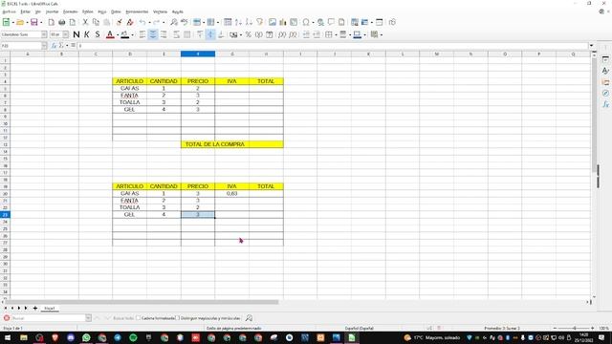
Task: Expand the borders dropdown arrow
Action: 336,34
